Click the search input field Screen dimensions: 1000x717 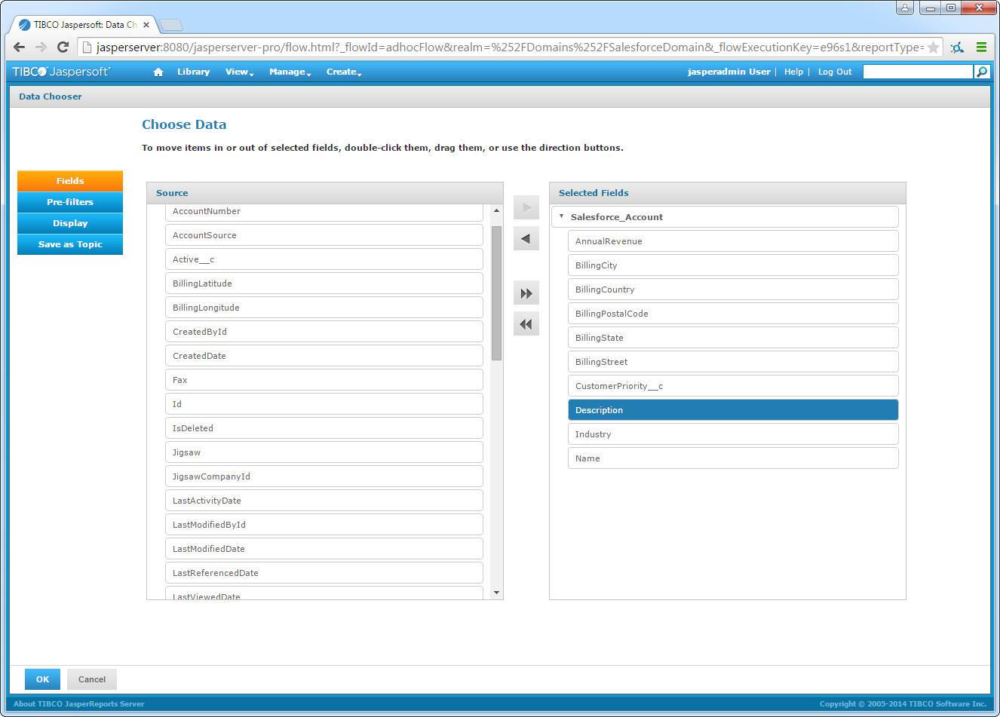917,72
